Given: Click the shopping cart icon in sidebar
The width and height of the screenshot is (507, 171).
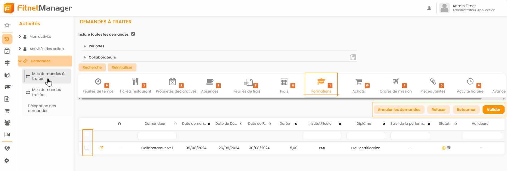Looking at the screenshot, I should tap(7, 111).
